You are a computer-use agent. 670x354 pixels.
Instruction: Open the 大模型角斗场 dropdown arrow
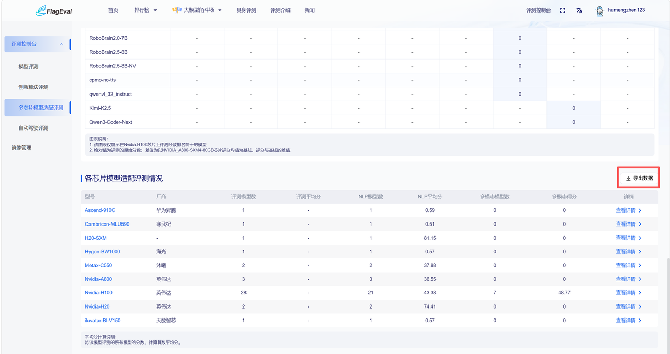point(220,10)
